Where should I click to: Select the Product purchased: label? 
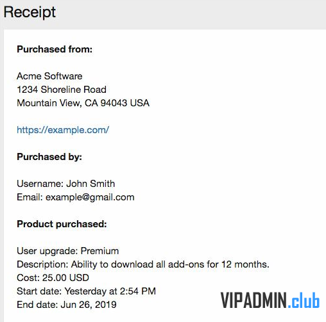(x=62, y=224)
